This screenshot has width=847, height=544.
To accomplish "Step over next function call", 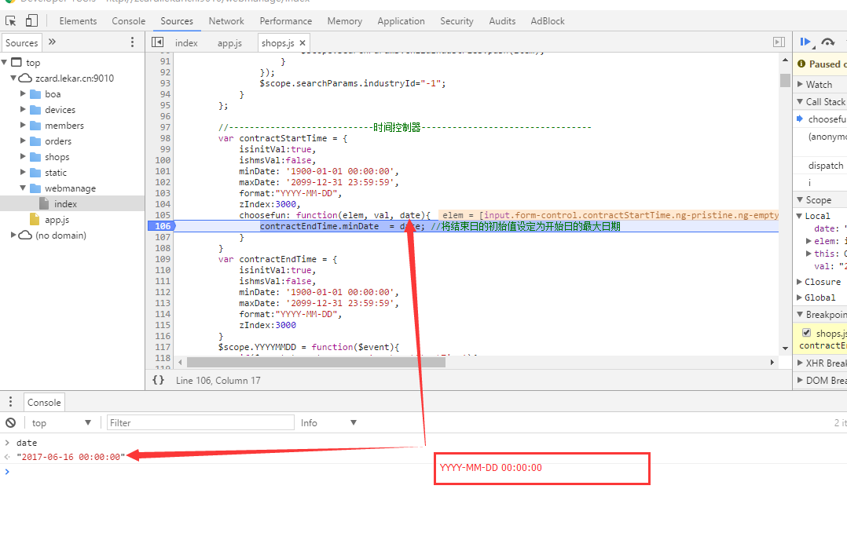I will pos(827,42).
